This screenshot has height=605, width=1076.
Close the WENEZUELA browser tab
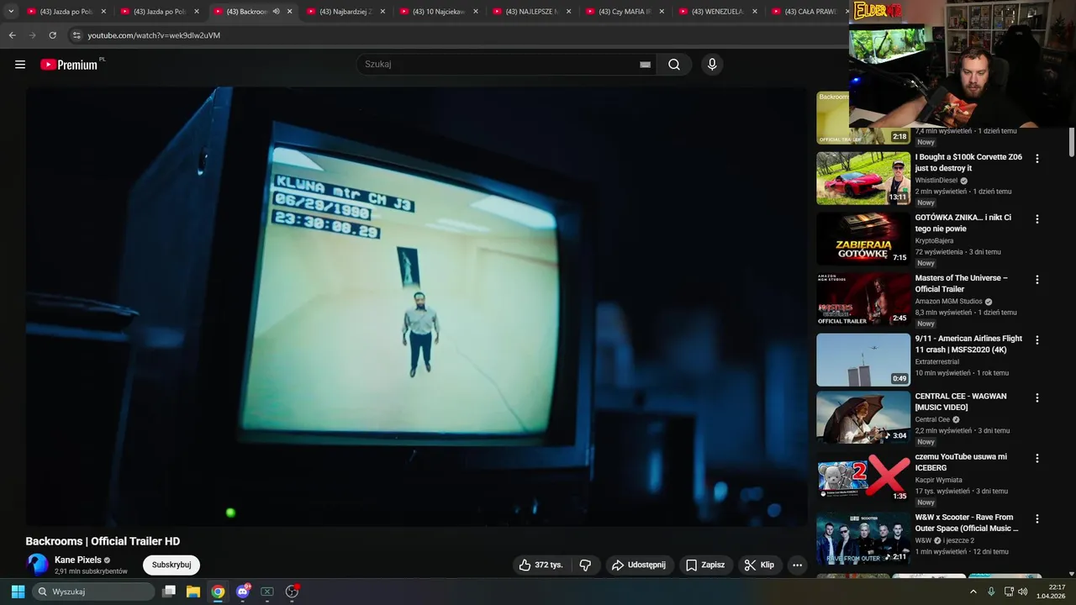pyautogui.click(x=755, y=12)
